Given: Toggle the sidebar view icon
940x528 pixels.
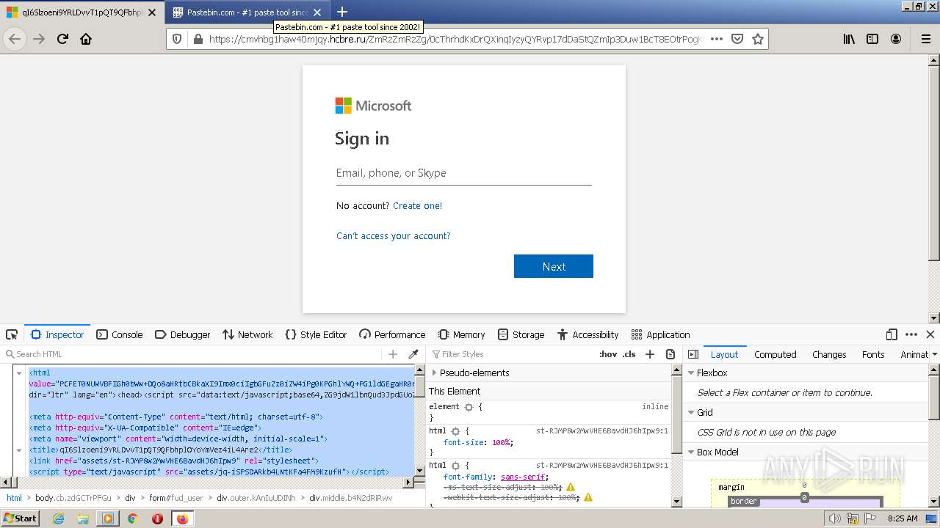Looking at the screenshot, I should click(x=872, y=39).
